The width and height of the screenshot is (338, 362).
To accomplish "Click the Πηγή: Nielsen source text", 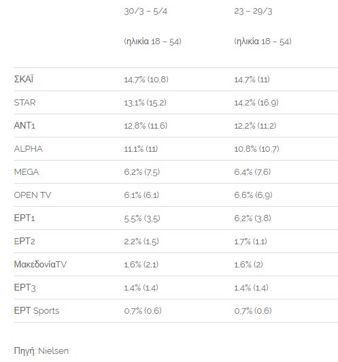I will (41, 350).
